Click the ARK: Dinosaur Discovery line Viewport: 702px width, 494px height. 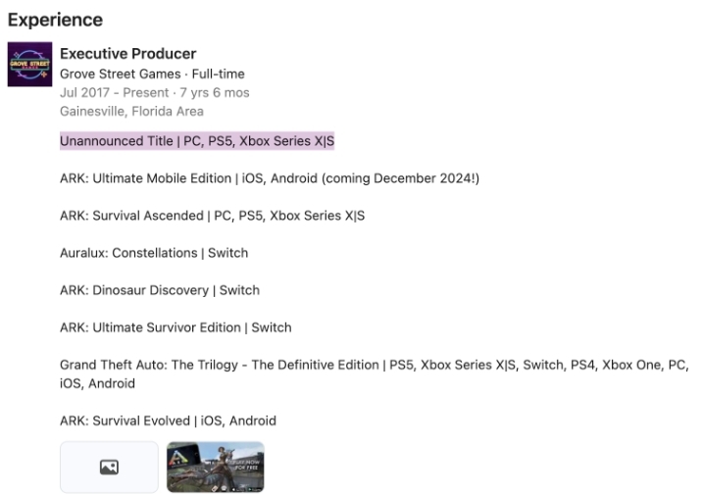pos(160,290)
